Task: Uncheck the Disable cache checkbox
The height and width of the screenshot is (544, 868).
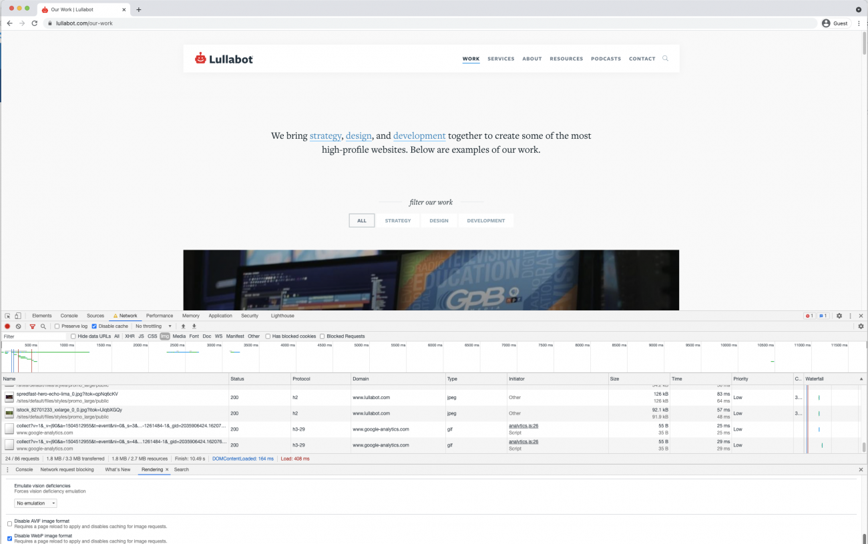Action: [x=94, y=326]
